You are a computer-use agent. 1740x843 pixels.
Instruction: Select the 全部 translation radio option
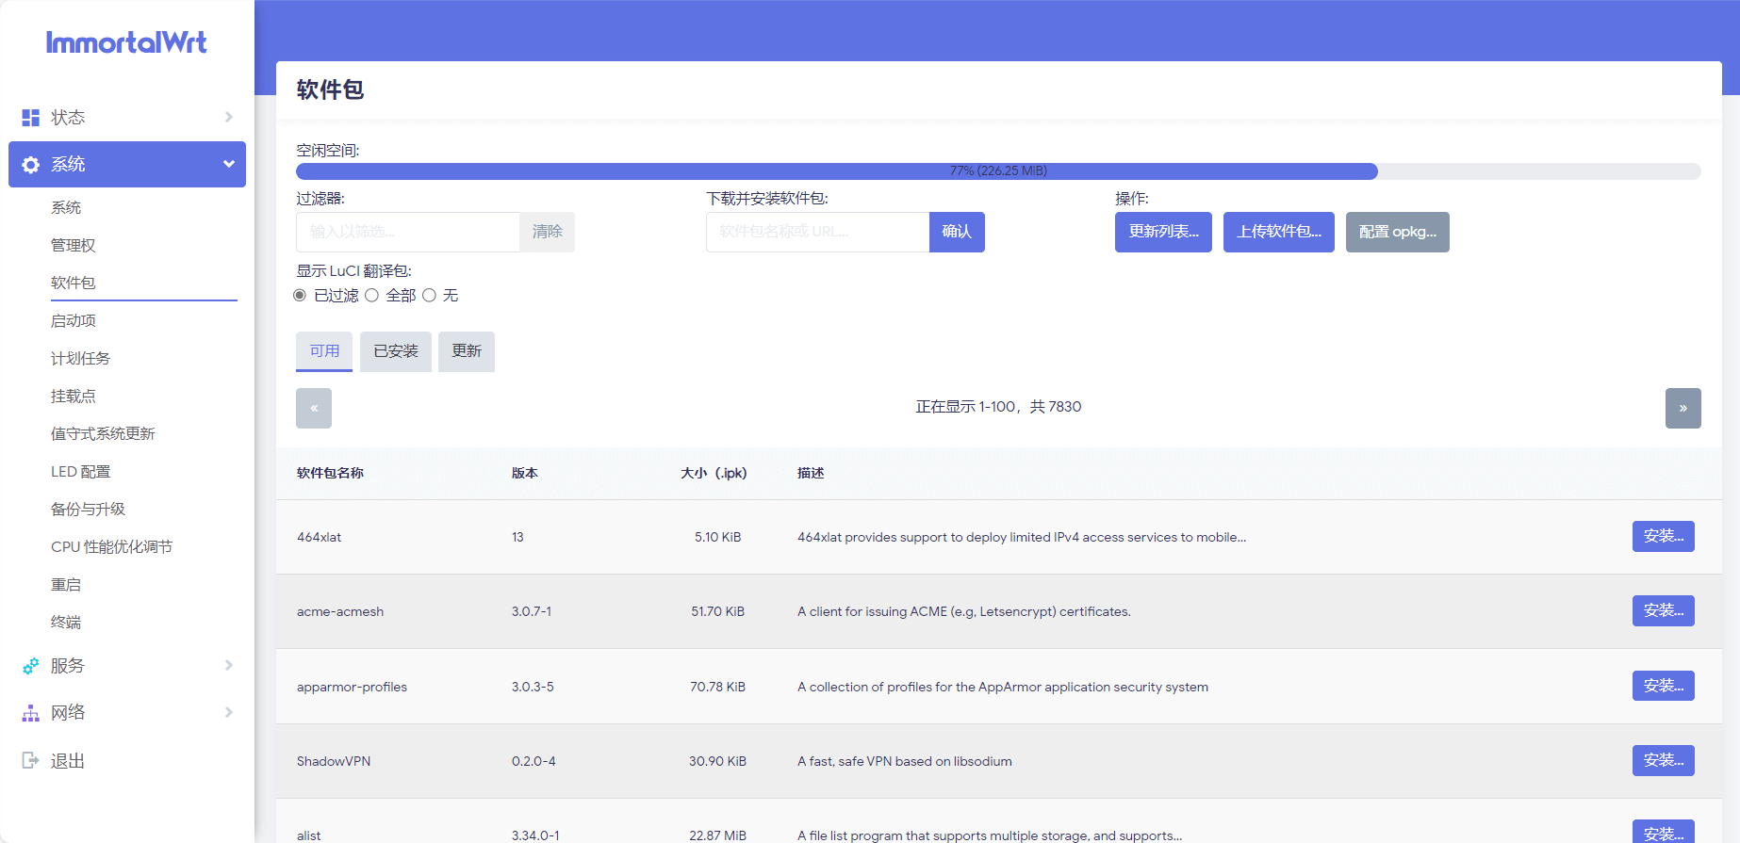click(372, 296)
